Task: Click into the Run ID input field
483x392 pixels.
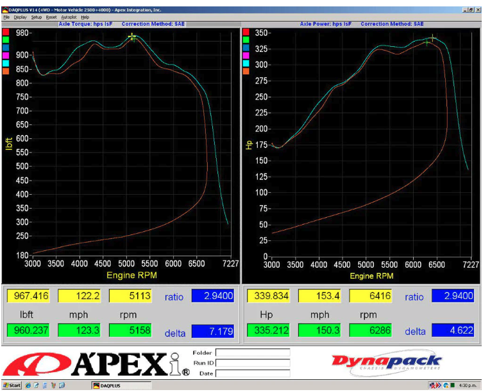Action: coord(253,363)
